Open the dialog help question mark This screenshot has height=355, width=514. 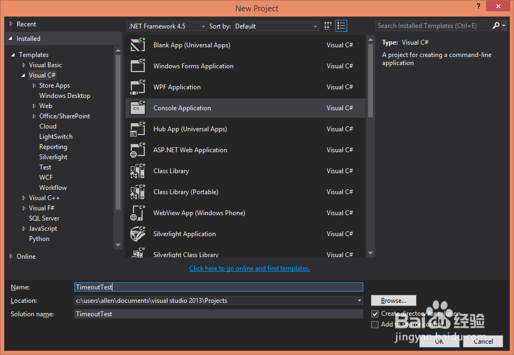pos(478,6)
